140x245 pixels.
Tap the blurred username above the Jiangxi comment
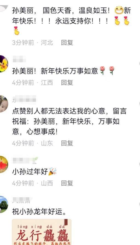pyautogui.click(x=19, y=59)
